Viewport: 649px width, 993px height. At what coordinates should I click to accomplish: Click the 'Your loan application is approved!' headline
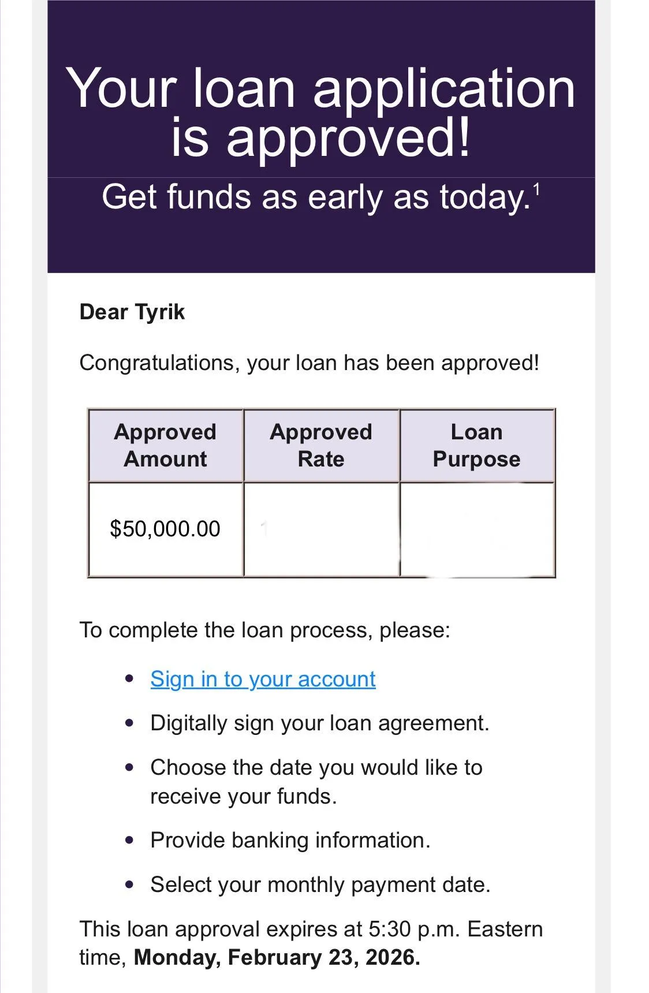click(321, 112)
